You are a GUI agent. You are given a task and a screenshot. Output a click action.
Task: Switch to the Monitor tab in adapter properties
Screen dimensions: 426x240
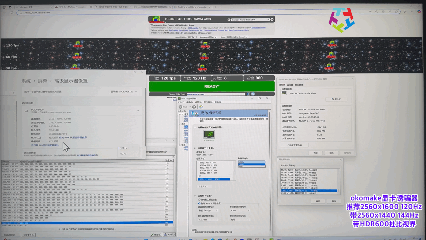[290, 85]
